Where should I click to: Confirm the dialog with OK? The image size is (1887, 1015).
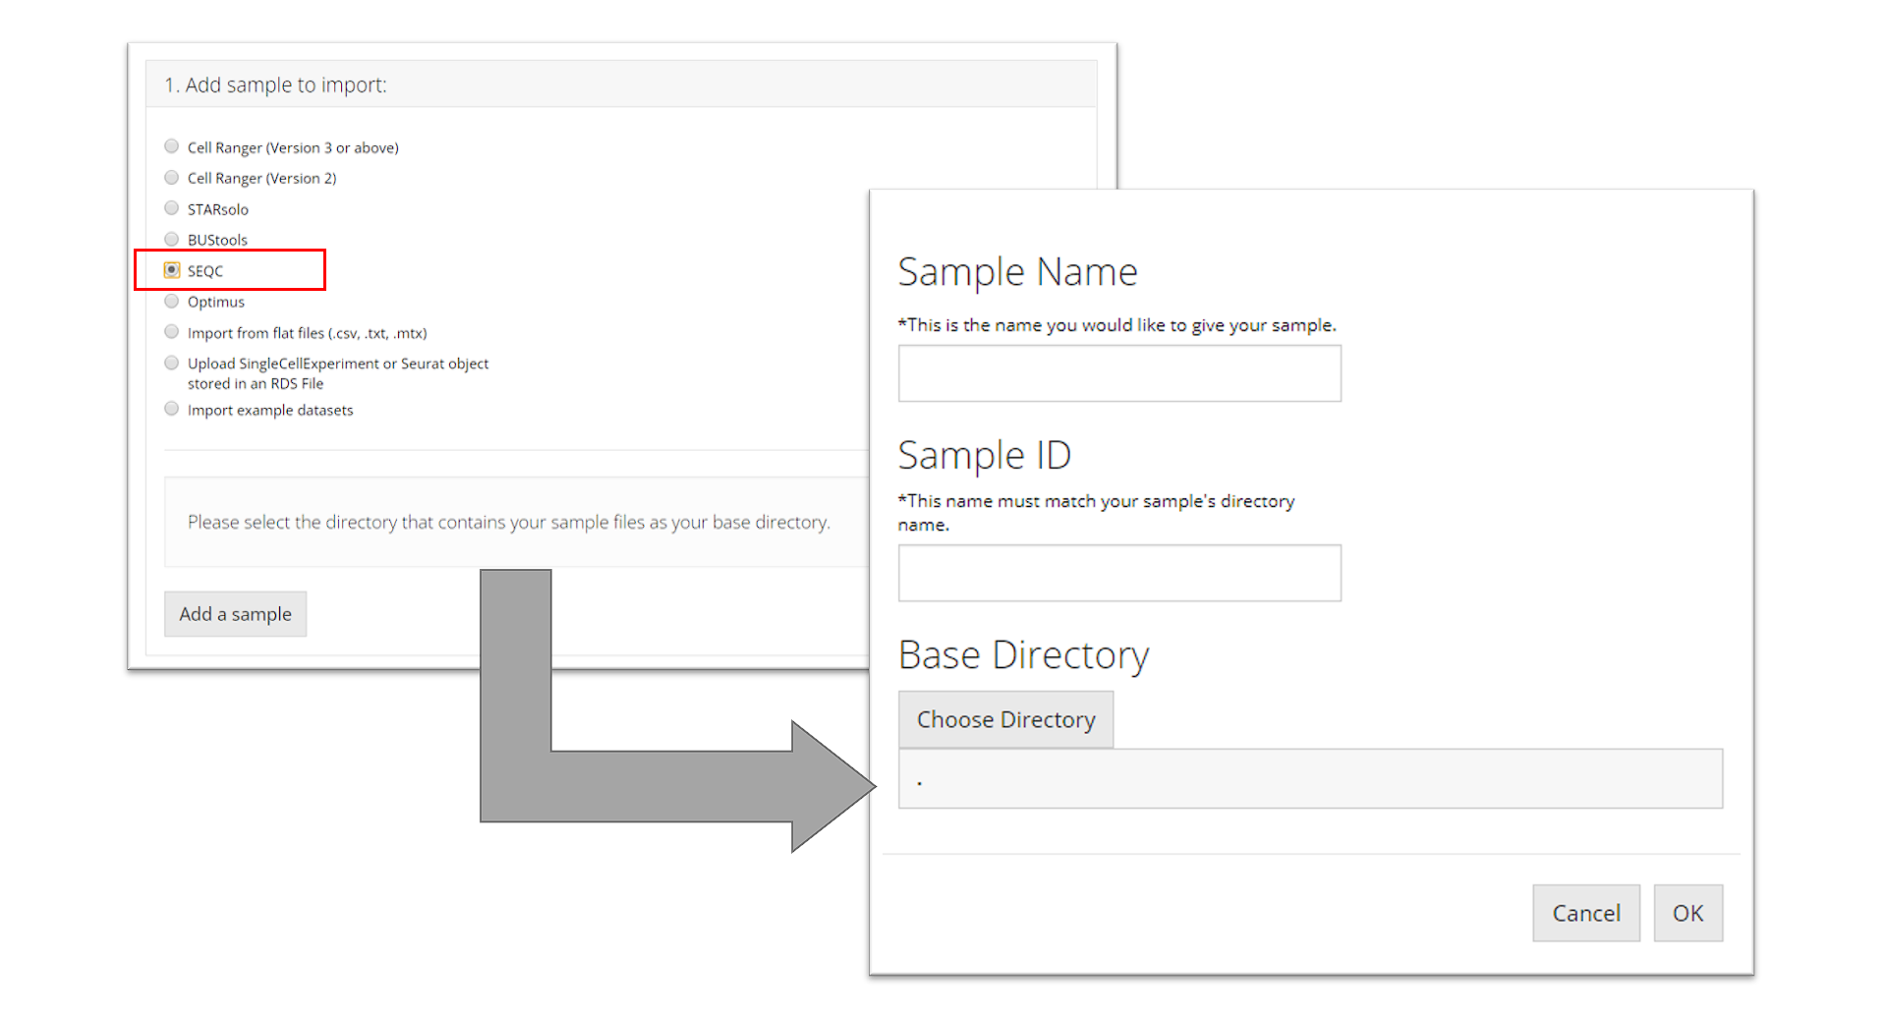[1687, 913]
